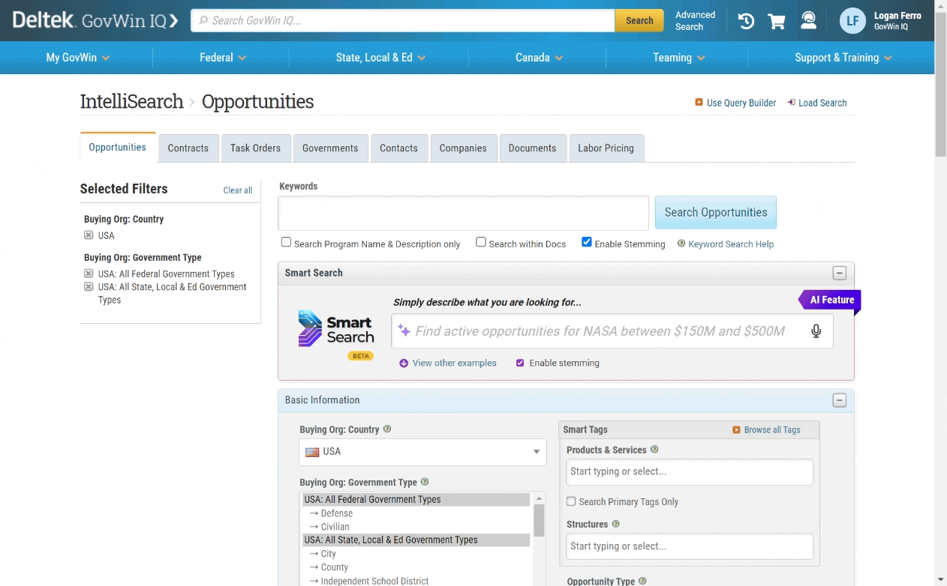Screen dimensions: 947x586
Task: Enable Search Primary Tags Only
Action: 571,501
